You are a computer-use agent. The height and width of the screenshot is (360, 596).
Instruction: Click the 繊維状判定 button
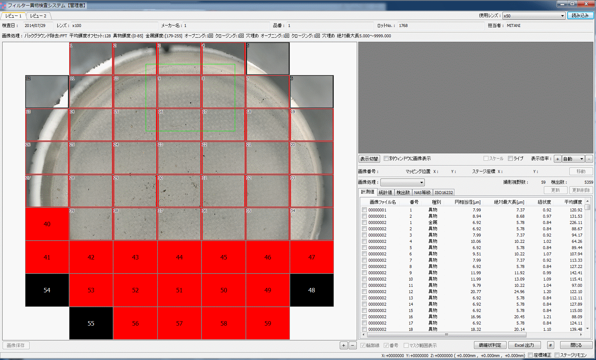tap(490, 345)
